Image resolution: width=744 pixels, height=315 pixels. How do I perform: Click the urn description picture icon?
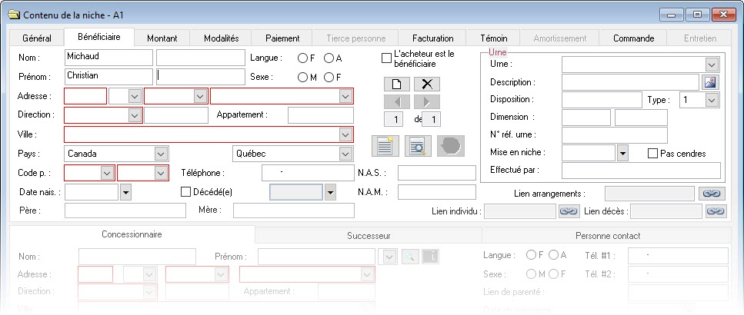(x=710, y=82)
